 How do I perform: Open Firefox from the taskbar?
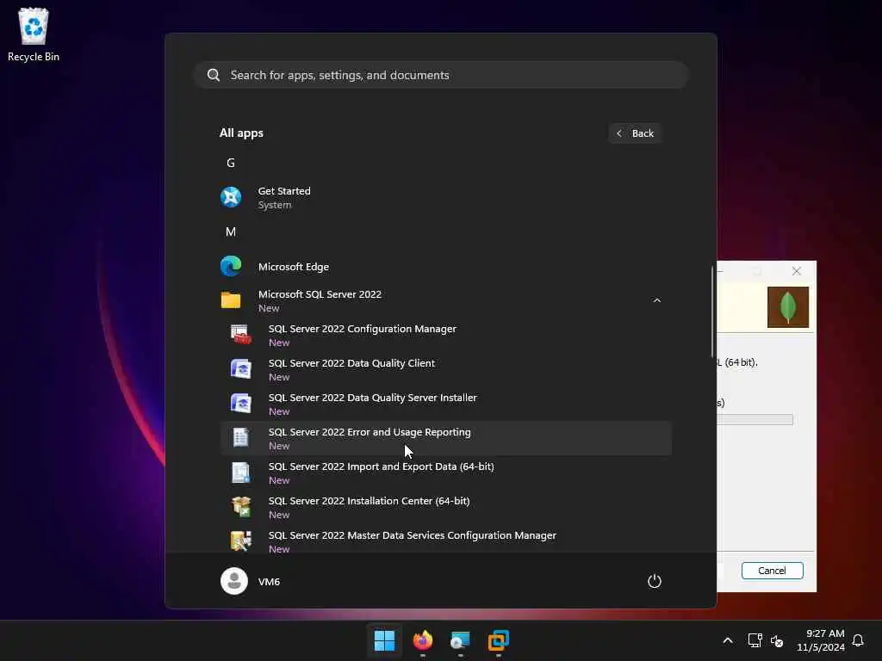pos(423,640)
